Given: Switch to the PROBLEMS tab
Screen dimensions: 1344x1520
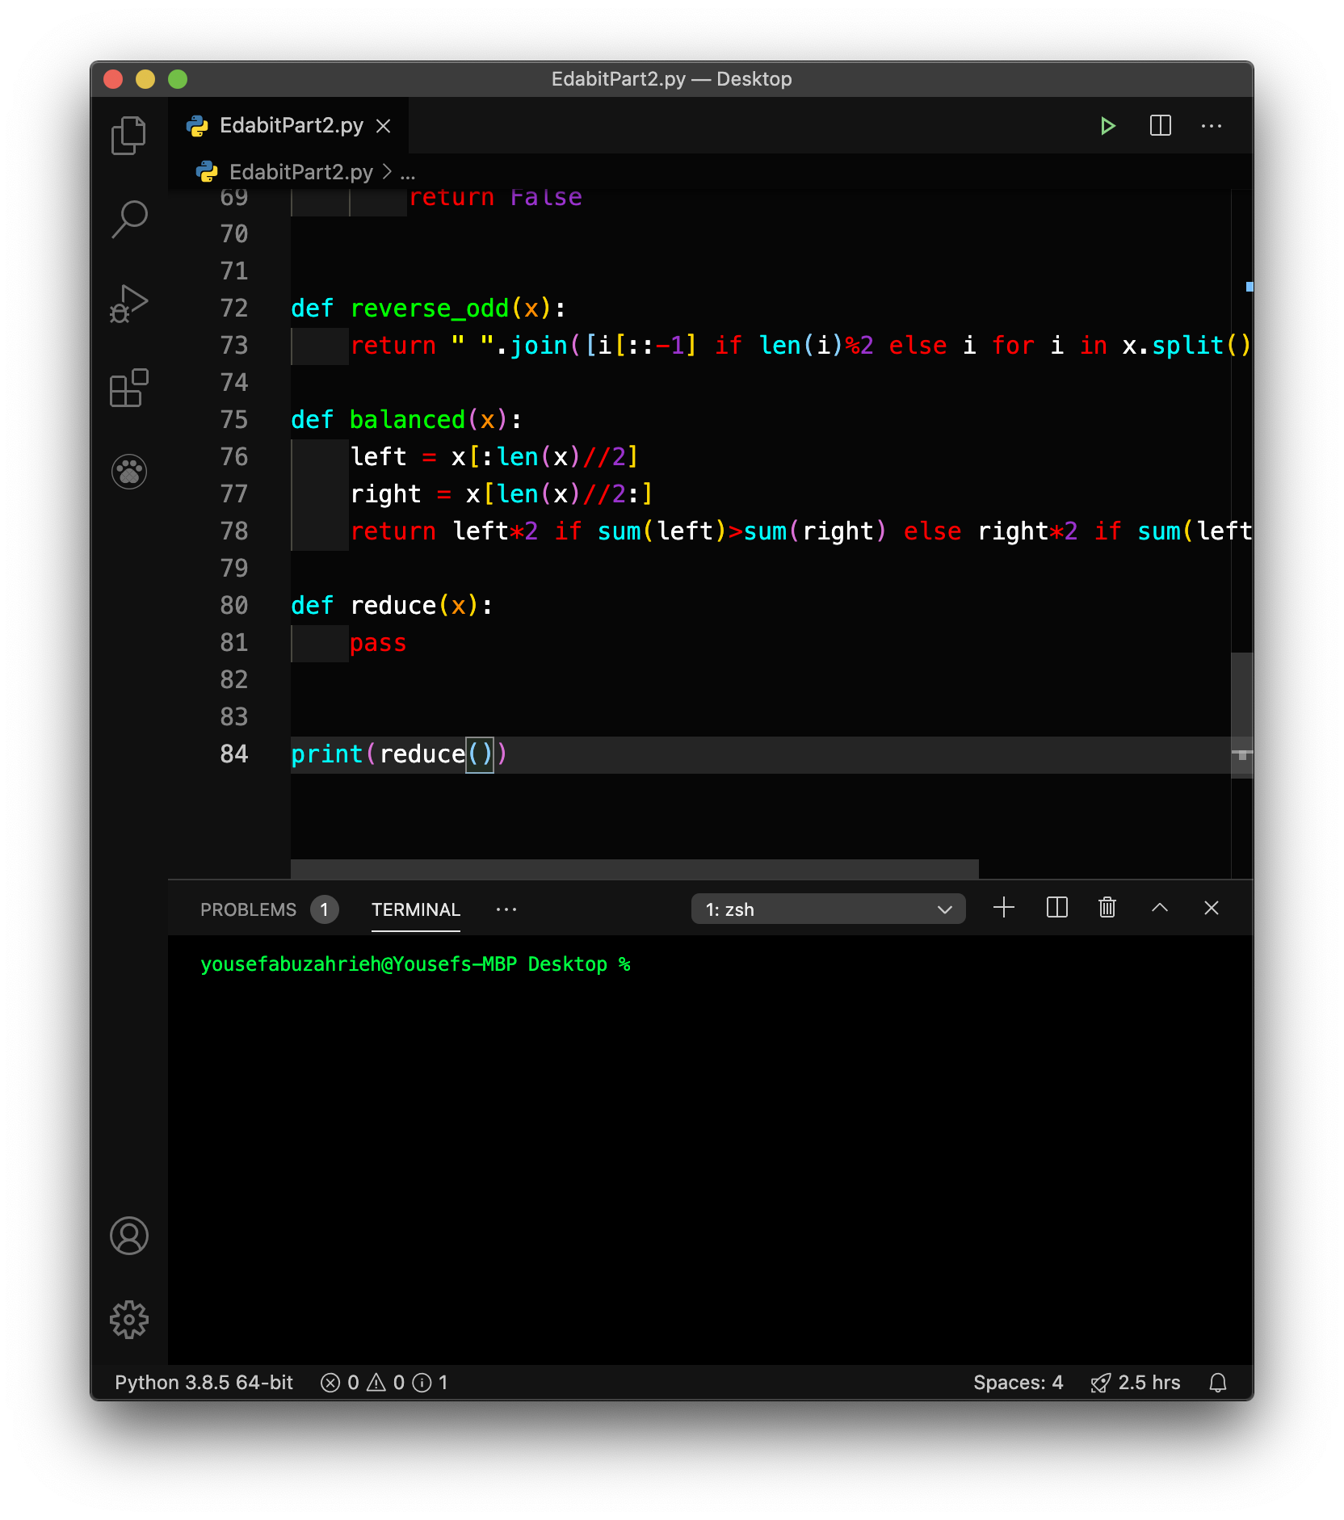Looking at the screenshot, I should [248, 909].
